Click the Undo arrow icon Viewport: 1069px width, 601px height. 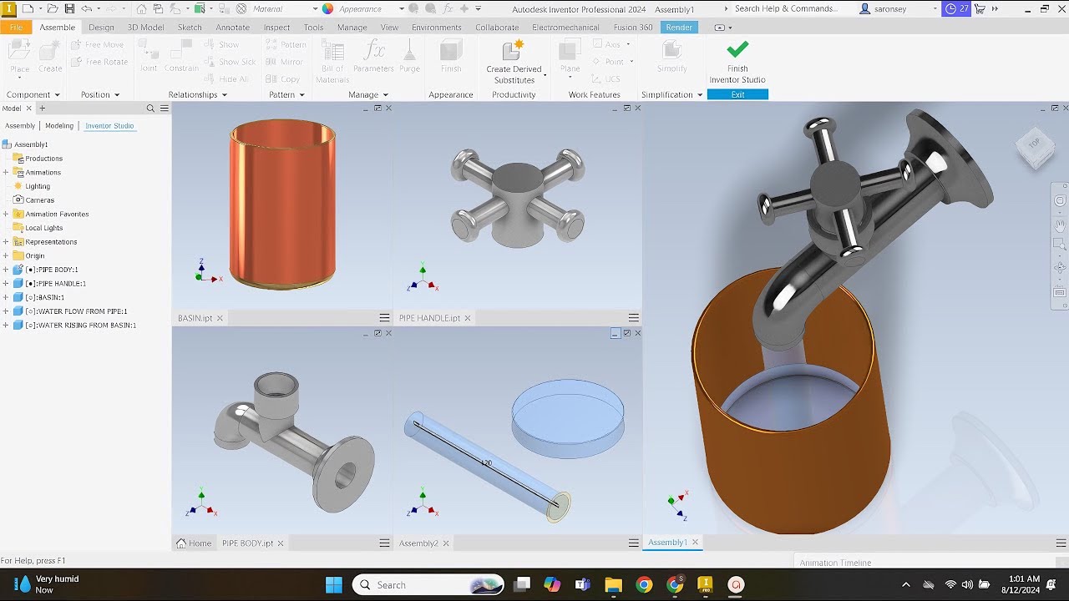(86, 8)
